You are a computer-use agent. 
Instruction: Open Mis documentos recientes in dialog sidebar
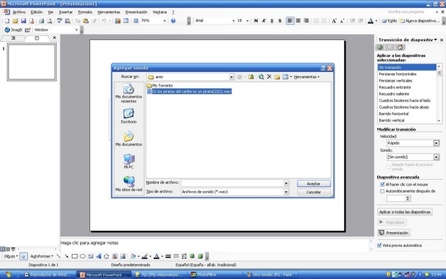(x=128, y=93)
